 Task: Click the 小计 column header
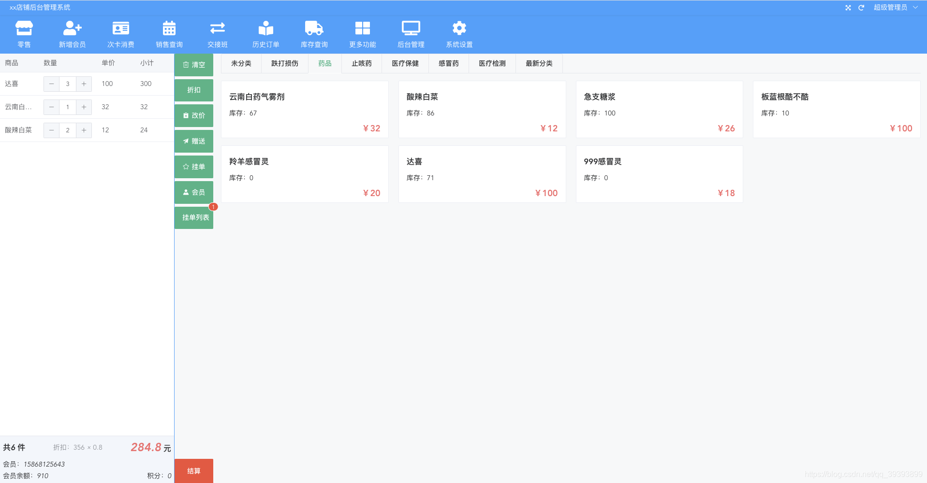point(147,63)
